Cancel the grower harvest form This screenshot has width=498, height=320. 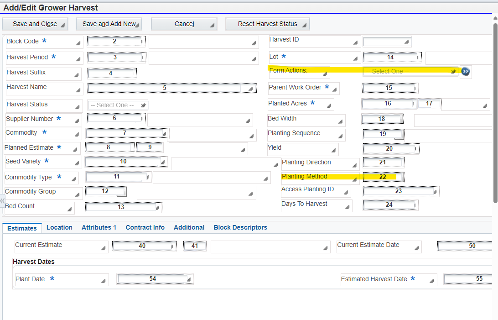[184, 24]
